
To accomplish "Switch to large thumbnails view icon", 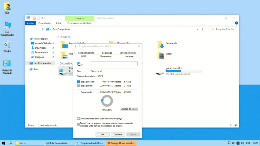I will pyautogui.click(x=236, y=125).
